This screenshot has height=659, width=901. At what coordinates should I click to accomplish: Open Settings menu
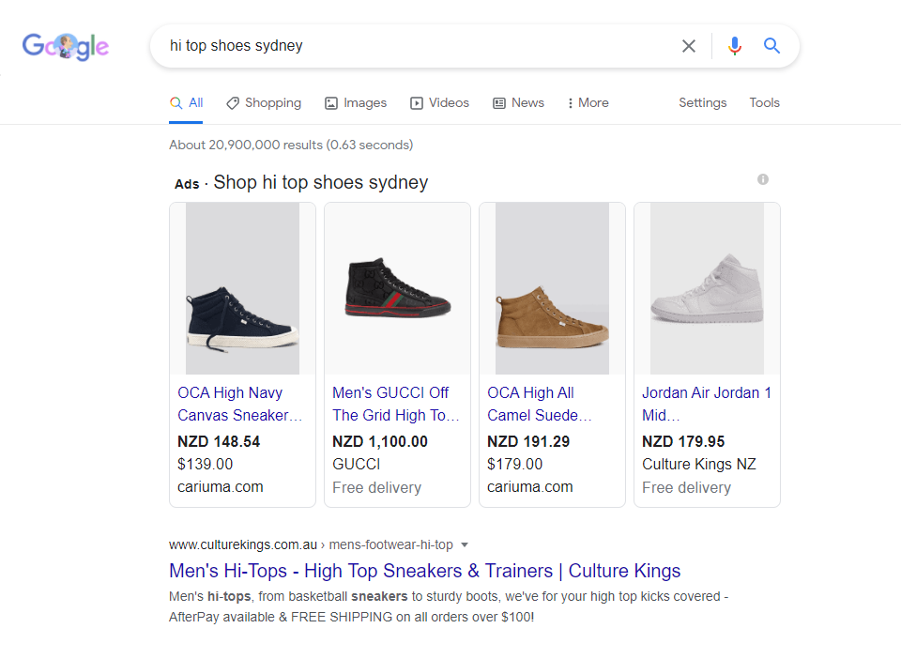click(x=702, y=103)
